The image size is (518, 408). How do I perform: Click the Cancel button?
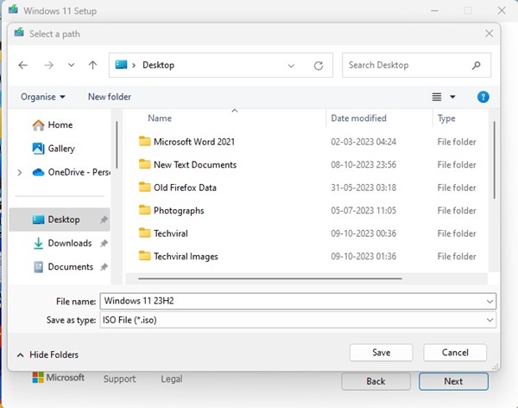tap(455, 353)
